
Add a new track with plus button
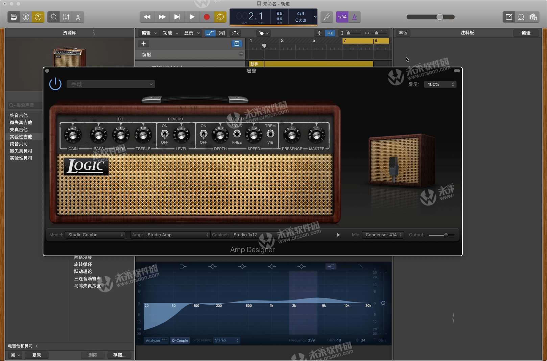pos(143,44)
